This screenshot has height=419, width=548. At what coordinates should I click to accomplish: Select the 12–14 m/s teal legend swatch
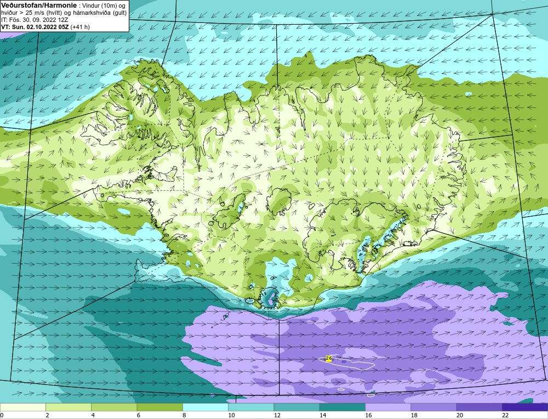click(296, 407)
